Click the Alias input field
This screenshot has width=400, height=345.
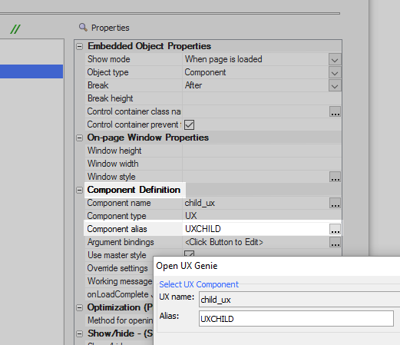click(296, 319)
